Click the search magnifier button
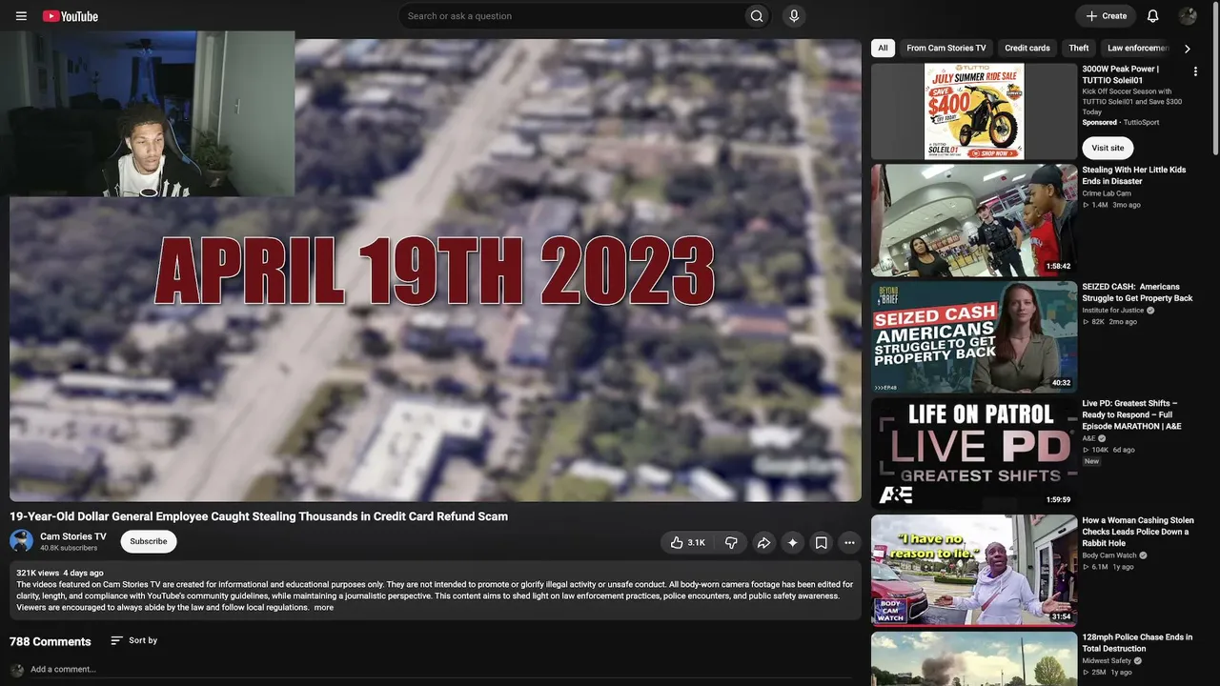The height and width of the screenshot is (686, 1220). (757, 16)
